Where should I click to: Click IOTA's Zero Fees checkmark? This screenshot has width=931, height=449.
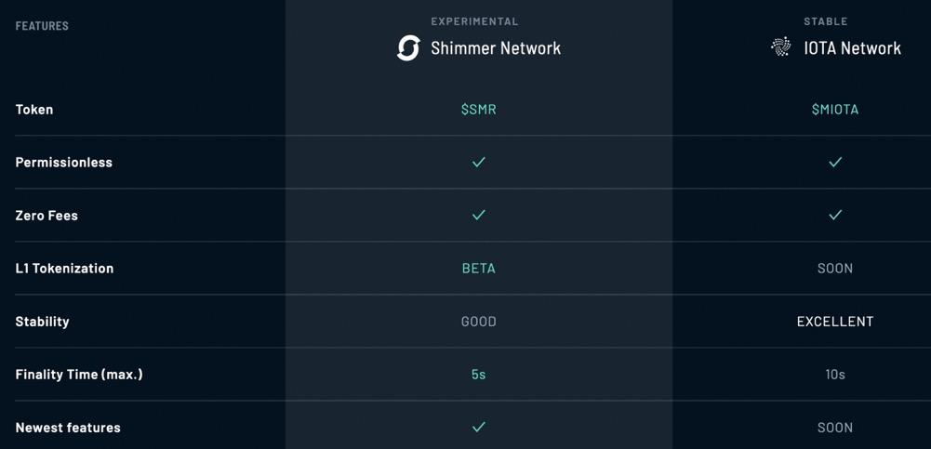point(835,216)
